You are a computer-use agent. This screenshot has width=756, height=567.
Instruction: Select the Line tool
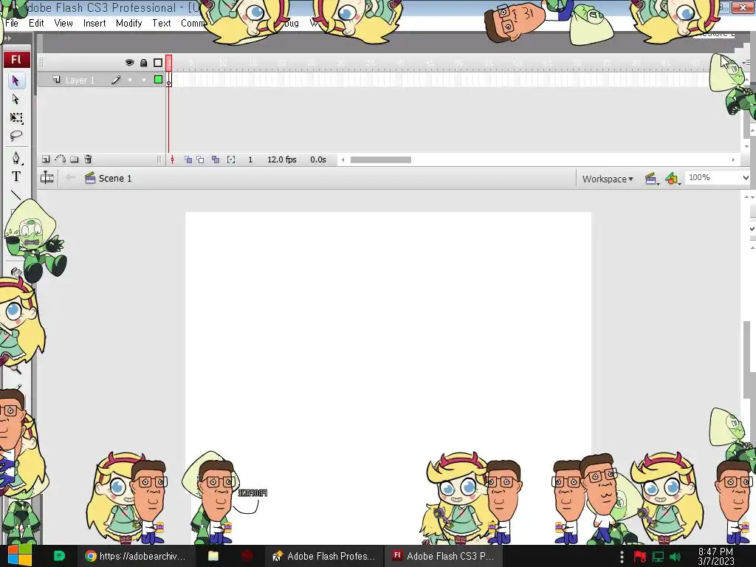tap(16, 195)
